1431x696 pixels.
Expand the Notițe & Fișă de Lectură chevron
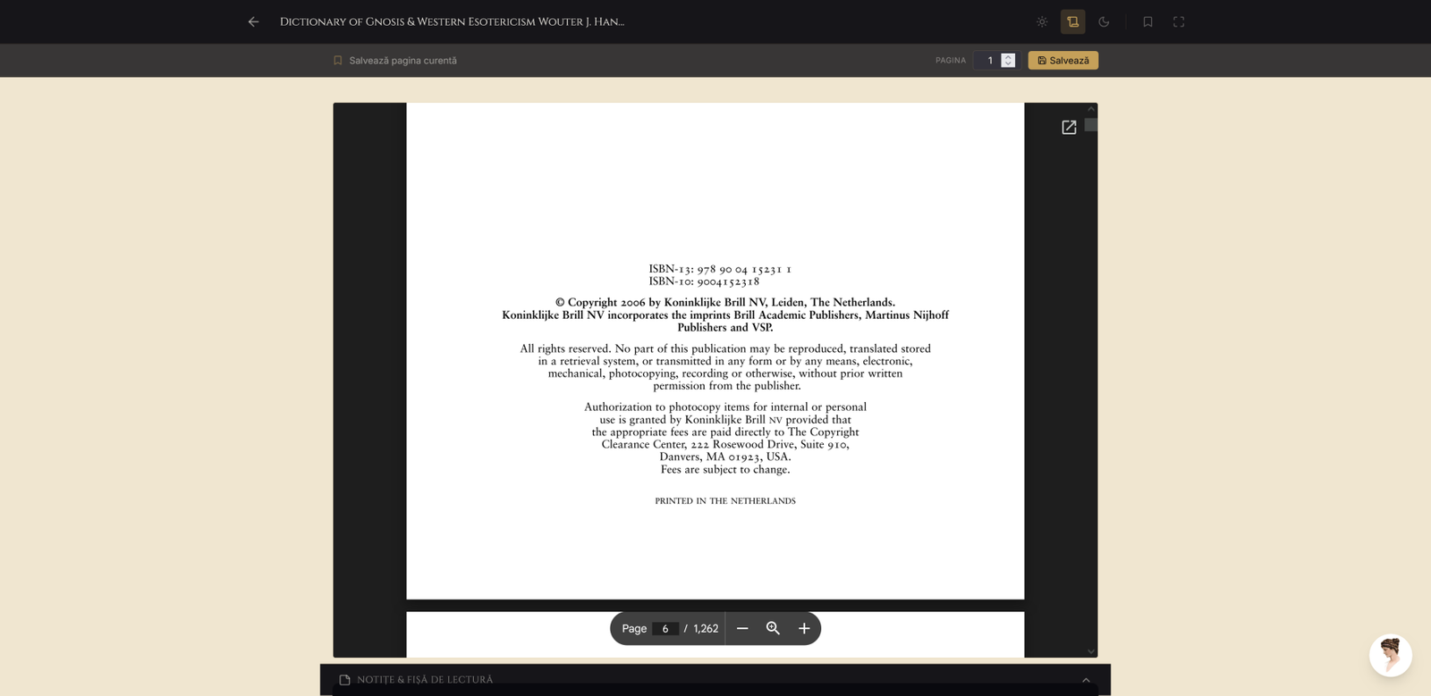pyautogui.click(x=1086, y=680)
